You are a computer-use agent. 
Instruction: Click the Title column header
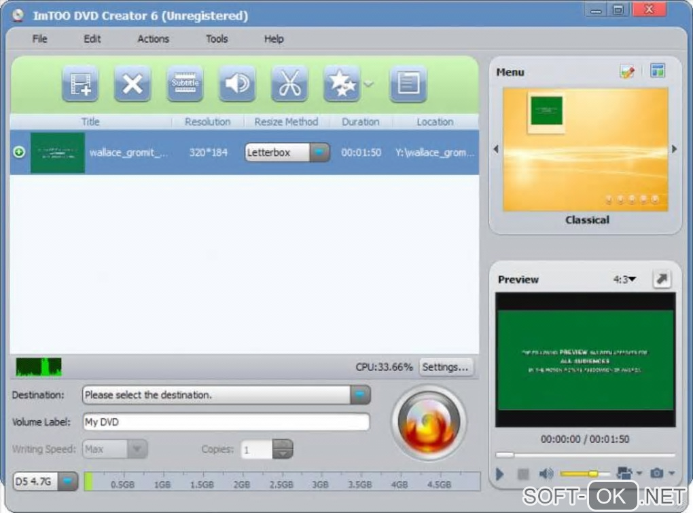click(90, 122)
